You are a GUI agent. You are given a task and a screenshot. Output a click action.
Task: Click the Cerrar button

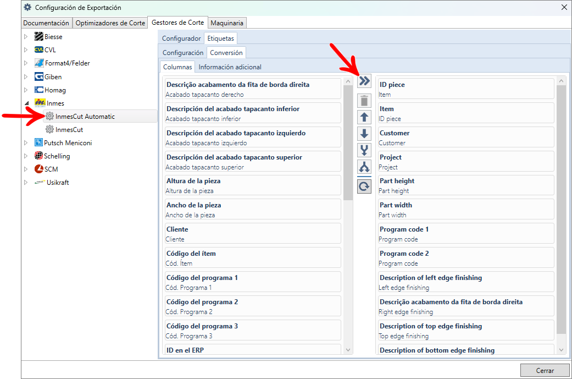pyautogui.click(x=545, y=371)
